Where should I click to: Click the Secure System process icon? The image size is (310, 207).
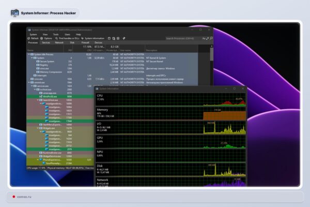pos(38,62)
